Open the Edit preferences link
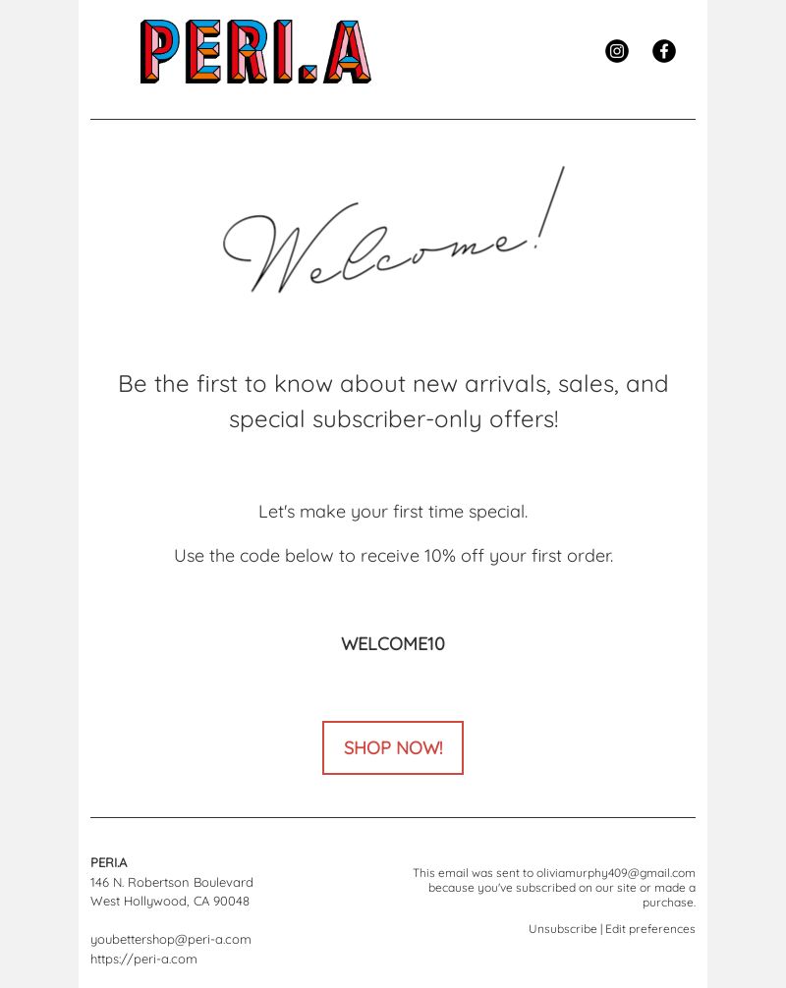The height and width of the screenshot is (988, 786). tap(649, 929)
